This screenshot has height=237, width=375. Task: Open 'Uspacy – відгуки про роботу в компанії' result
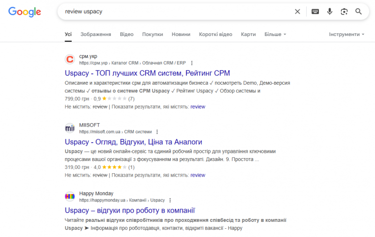click(130, 211)
